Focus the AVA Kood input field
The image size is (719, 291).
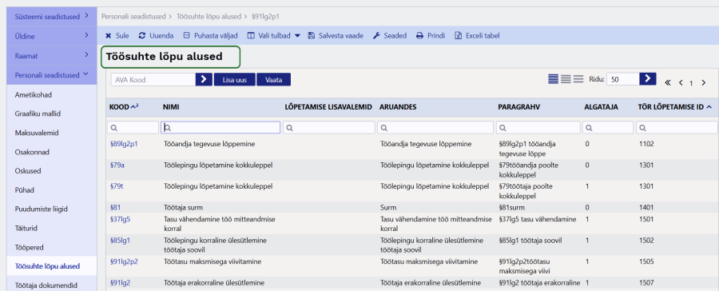point(153,79)
